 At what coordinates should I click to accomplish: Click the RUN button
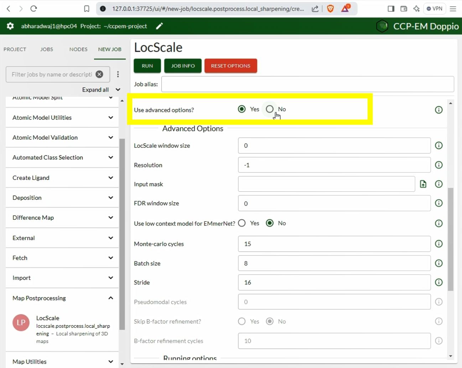point(147,66)
